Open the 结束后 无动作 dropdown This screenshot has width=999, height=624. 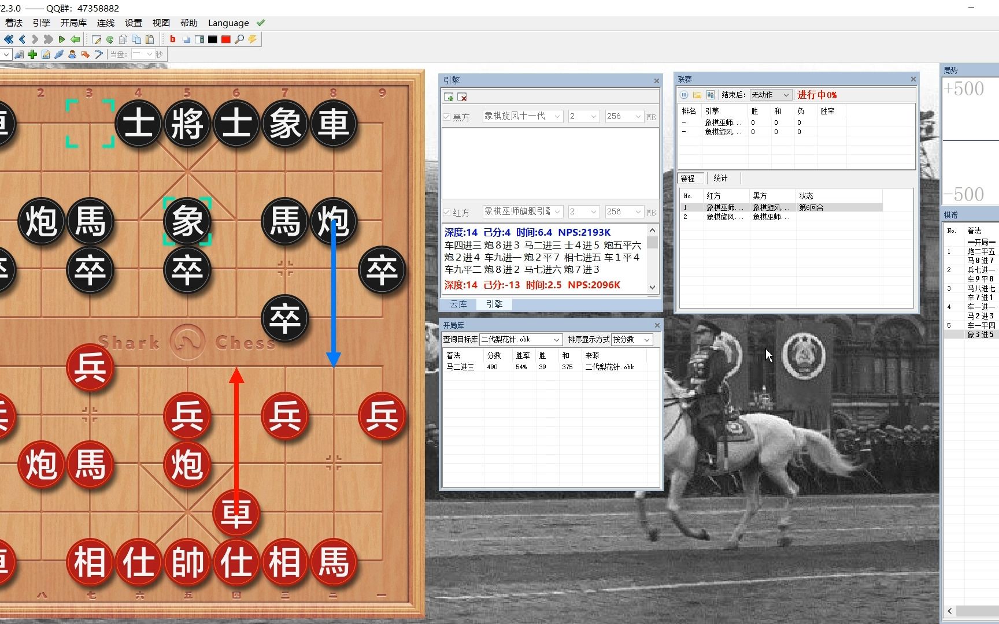click(771, 95)
